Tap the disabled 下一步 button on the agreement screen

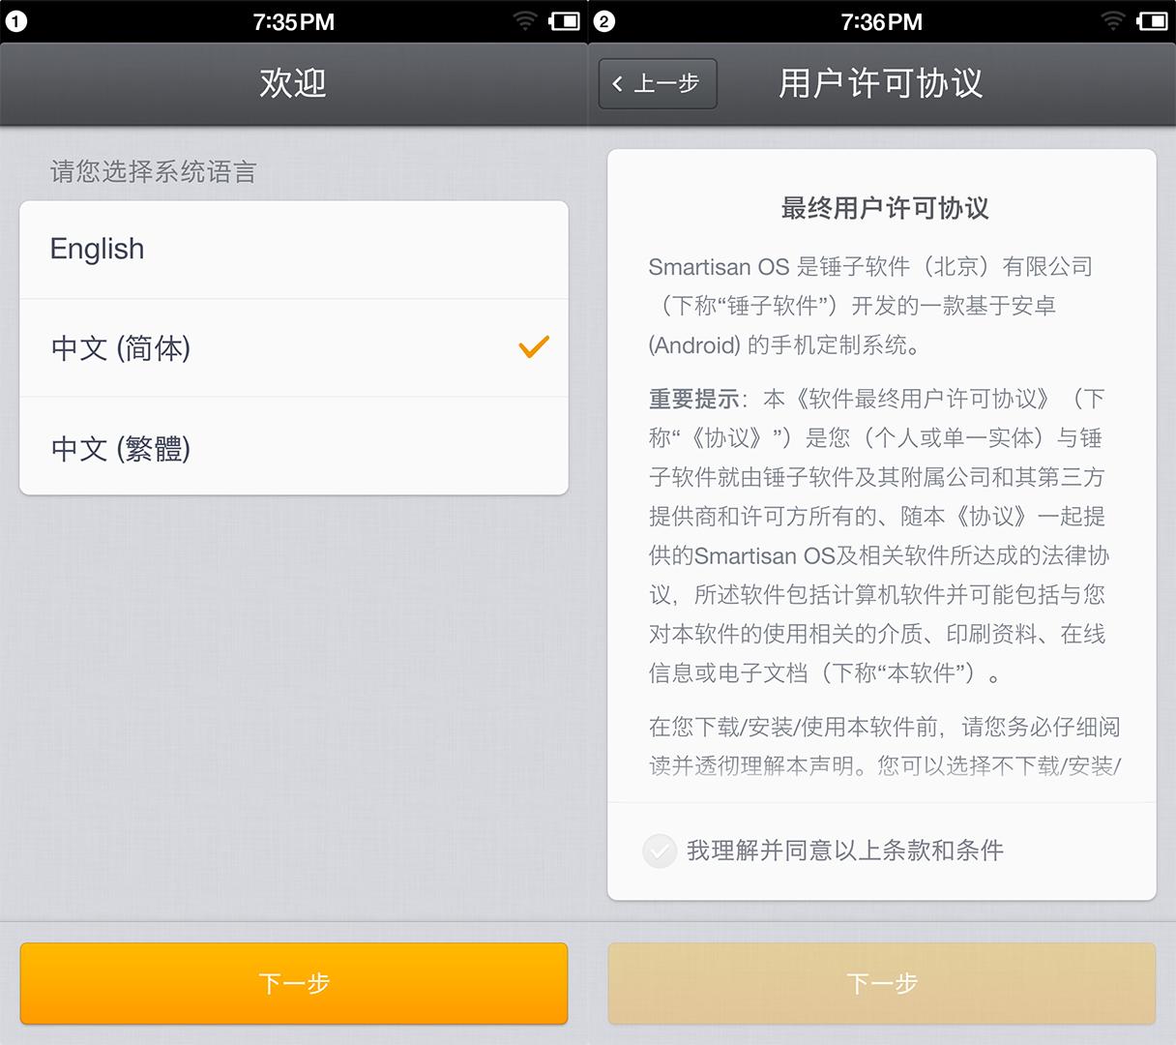tap(881, 983)
